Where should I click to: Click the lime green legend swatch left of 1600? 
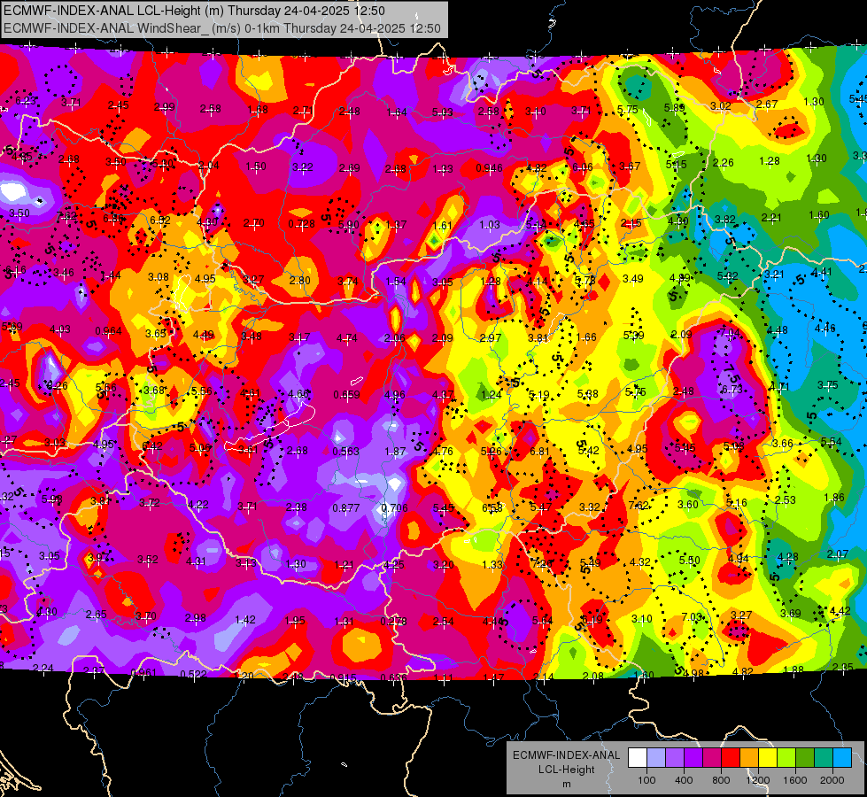(x=786, y=758)
